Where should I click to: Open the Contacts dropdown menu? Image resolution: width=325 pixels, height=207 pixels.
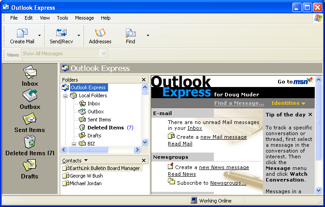pyautogui.click(x=86, y=160)
